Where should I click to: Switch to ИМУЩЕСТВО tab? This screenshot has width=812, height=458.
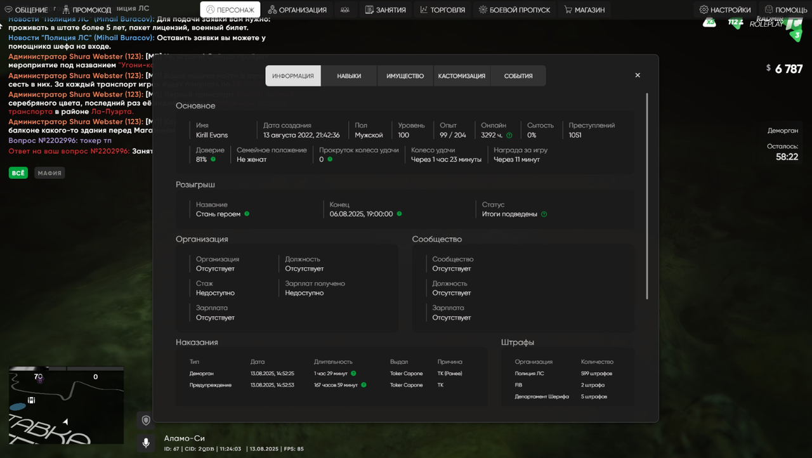click(x=405, y=75)
